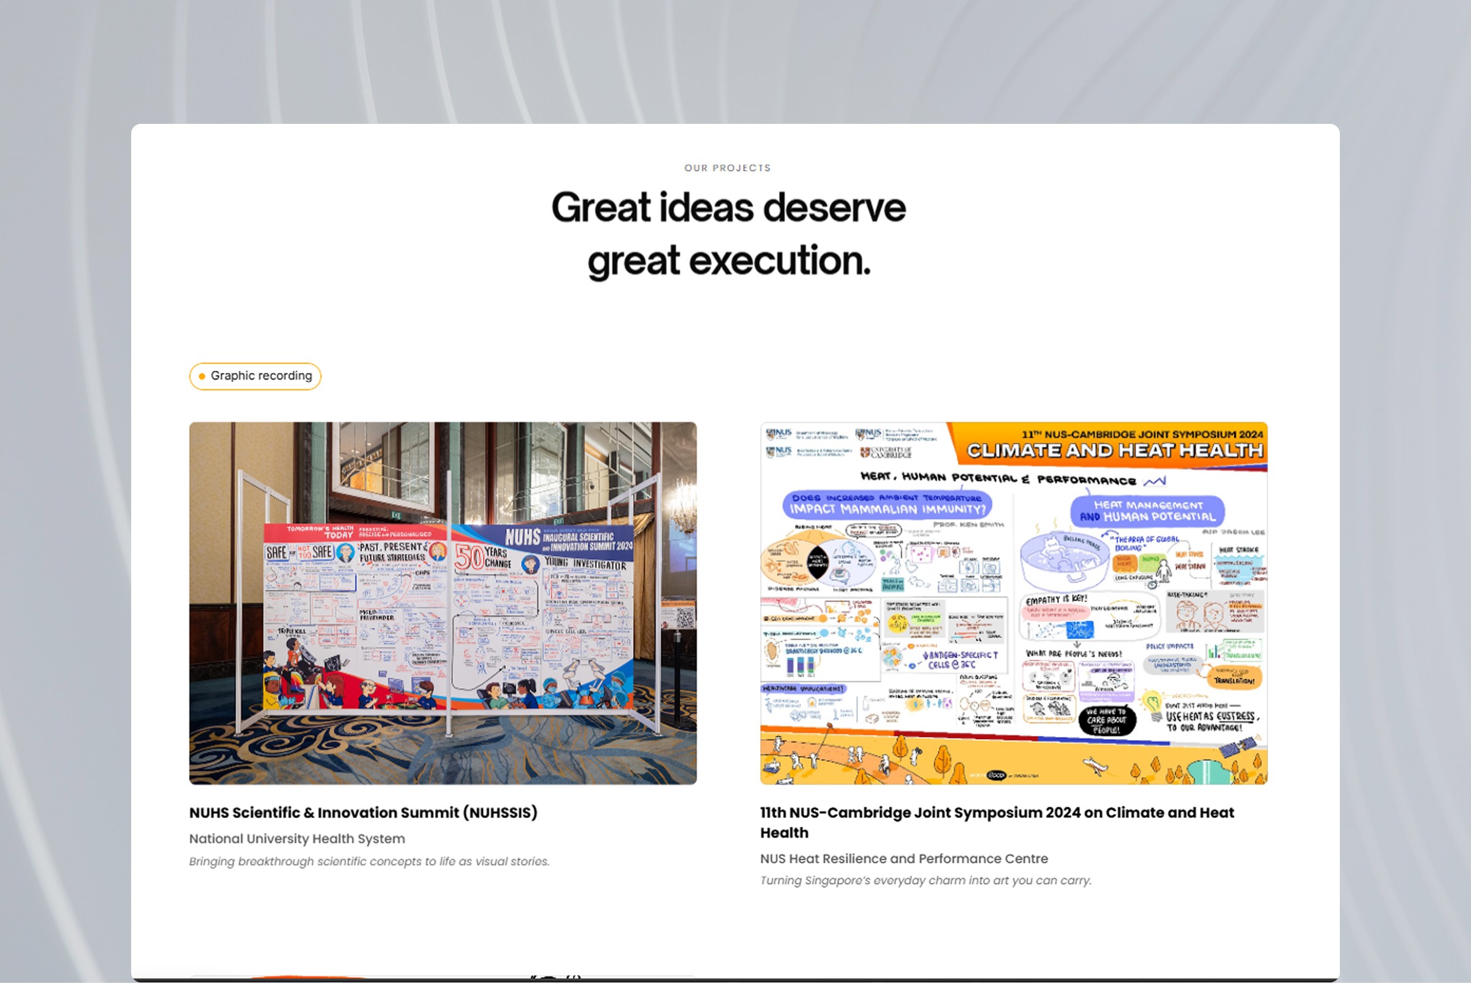This screenshot has height=983, width=1471.
Task: Open NUHS Scientific & Innovation Summit (NUHSSIS) title
Action: click(x=363, y=813)
